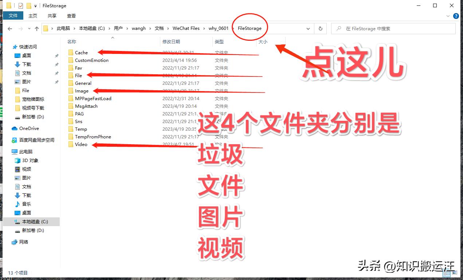Click inside the FileStorage search box
The width and height of the screenshot is (463, 280).
point(393,28)
